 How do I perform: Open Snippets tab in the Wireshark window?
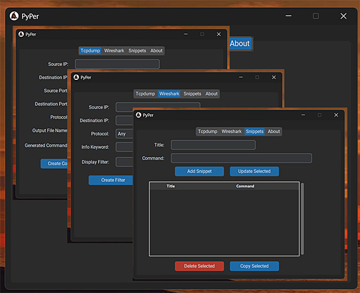coord(192,94)
